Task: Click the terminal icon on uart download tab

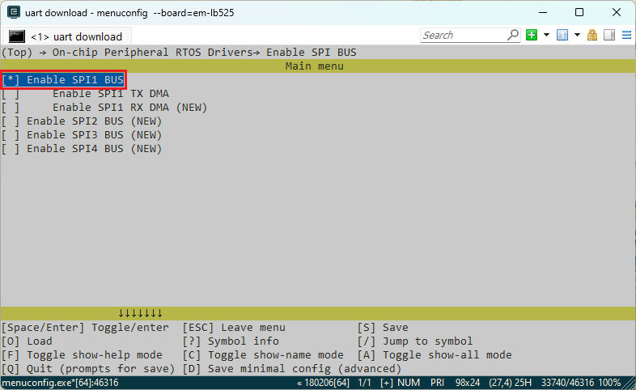Action: (x=17, y=36)
